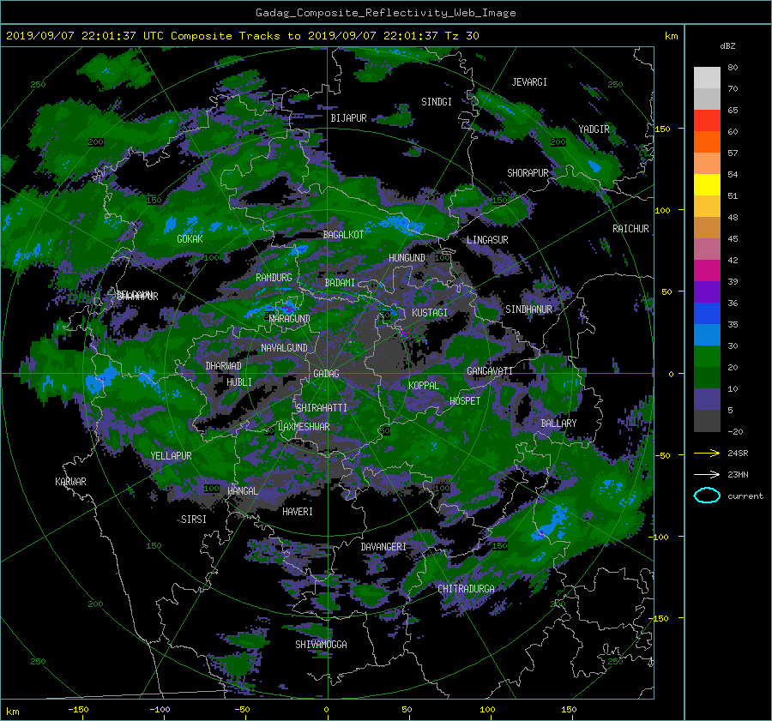This screenshot has width=772, height=721.
Task: Click the BAGALKOT city label
Action: pos(343,235)
